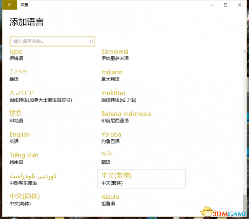Select Inuktitut Canadian syllabics entry
Screen dimensions: 249x219
point(40,96)
